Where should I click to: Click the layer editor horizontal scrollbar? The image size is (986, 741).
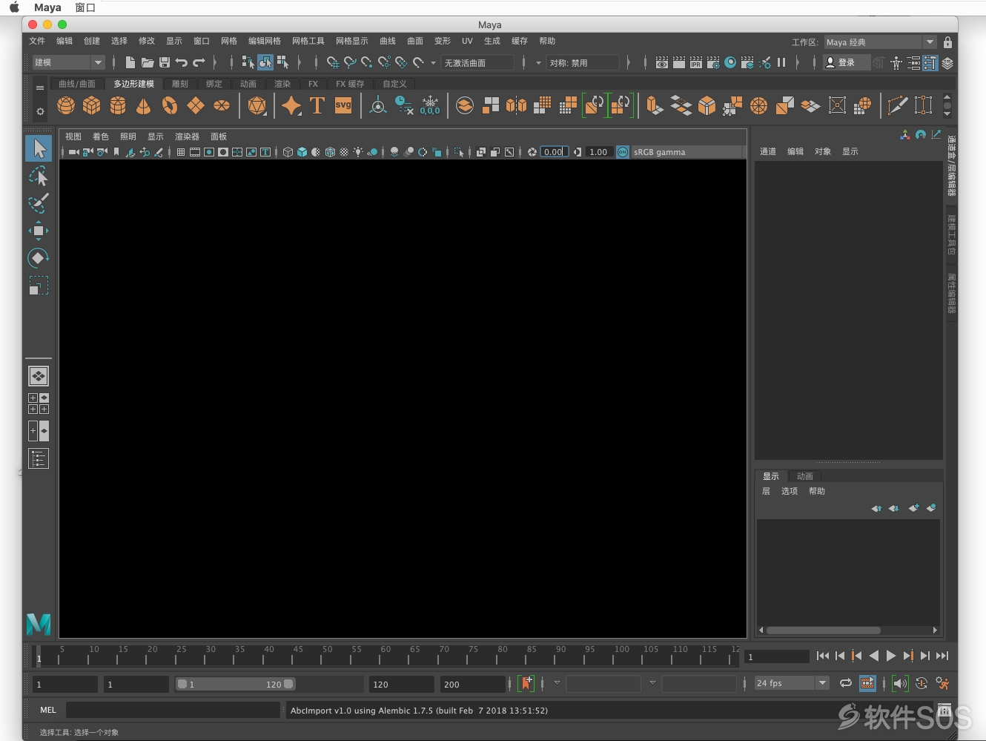[824, 630]
